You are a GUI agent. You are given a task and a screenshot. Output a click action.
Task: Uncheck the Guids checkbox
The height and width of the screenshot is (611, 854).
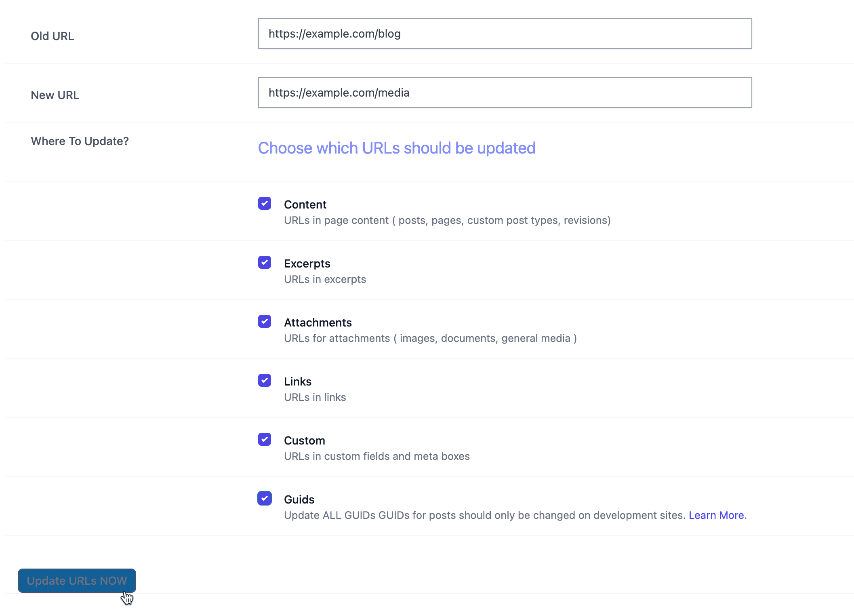click(x=265, y=498)
